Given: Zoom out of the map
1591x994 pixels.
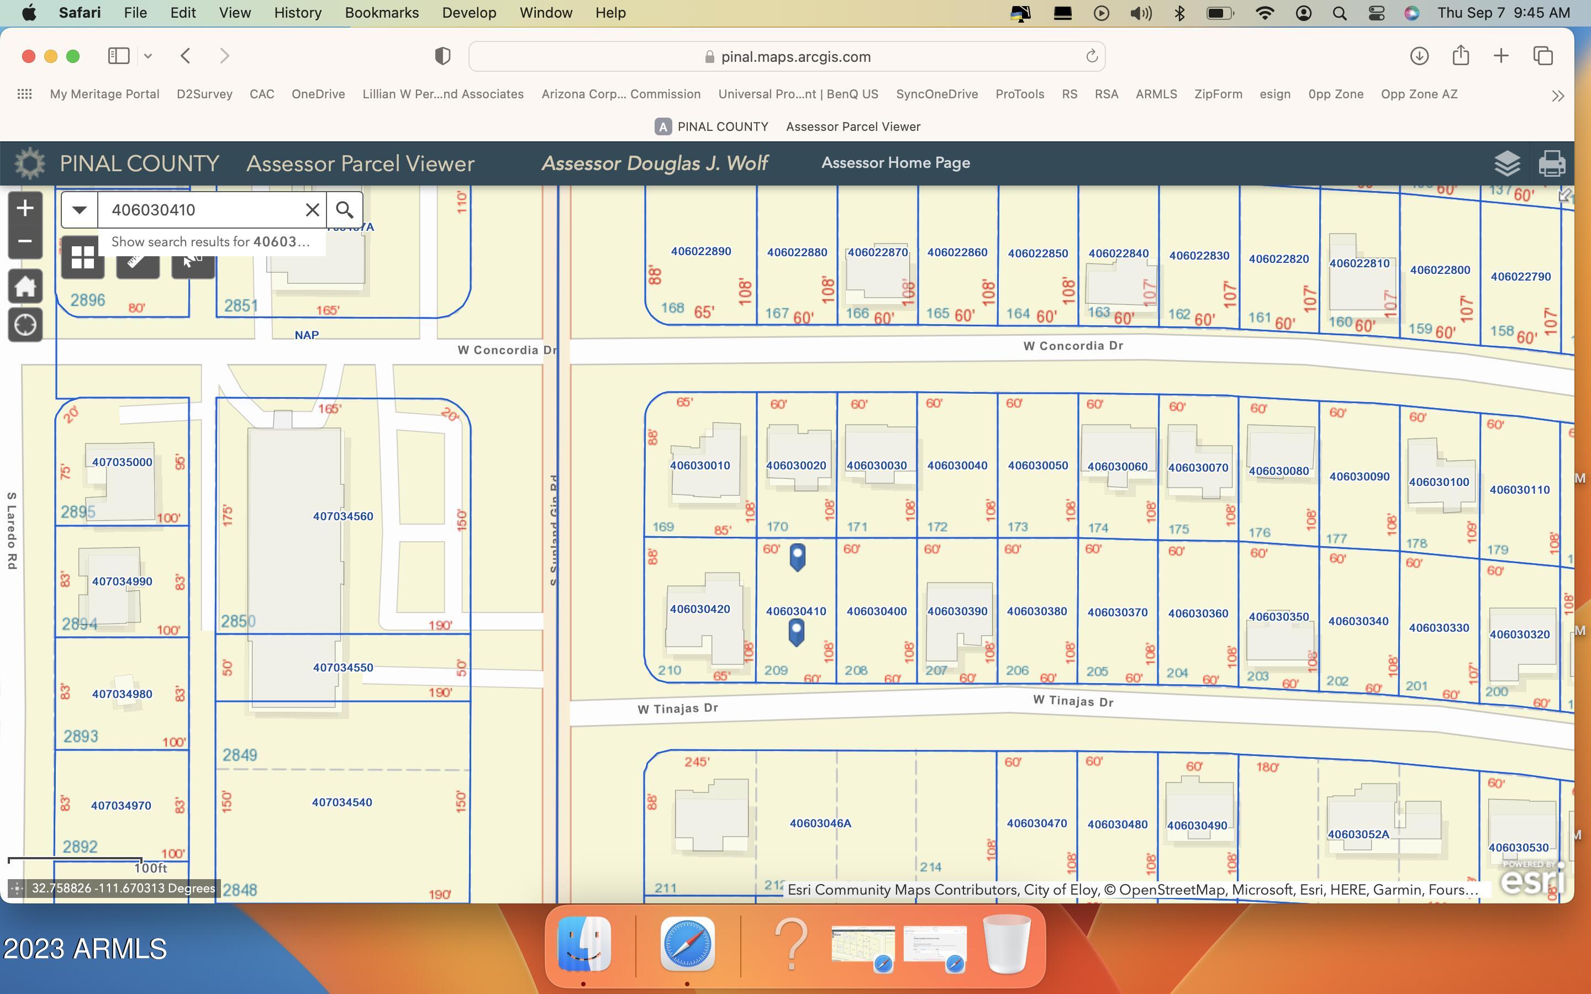Looking at the screenshot, I should [x=25, y=241].
